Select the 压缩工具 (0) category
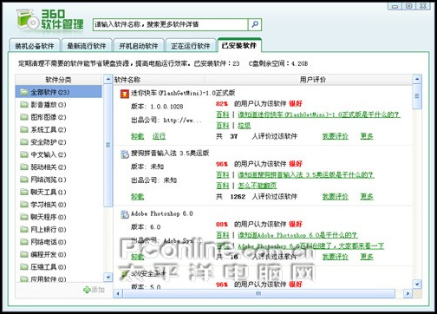This screenshot has width=437, height=314. pos(59,267)
